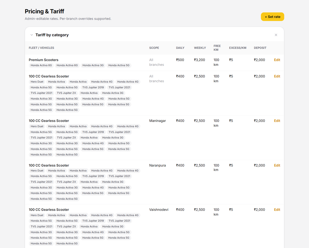Select the Premium Scooters category name

(x=44, y=60)
